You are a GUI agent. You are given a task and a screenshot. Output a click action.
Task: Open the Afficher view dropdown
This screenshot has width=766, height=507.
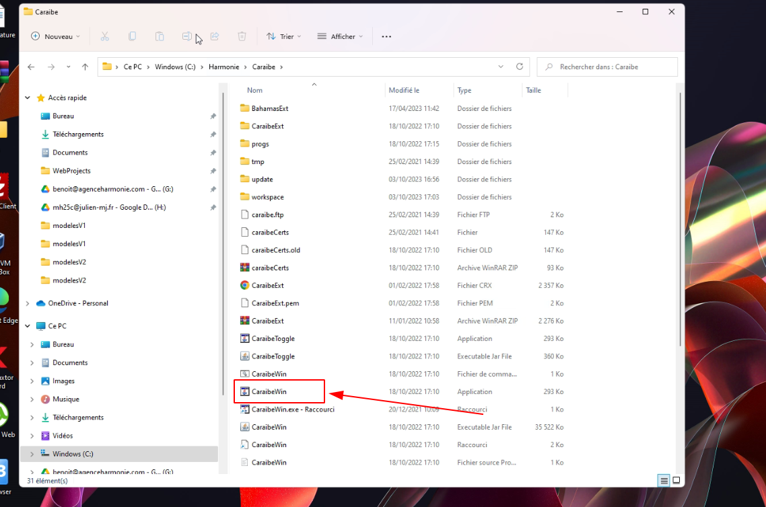341,36
